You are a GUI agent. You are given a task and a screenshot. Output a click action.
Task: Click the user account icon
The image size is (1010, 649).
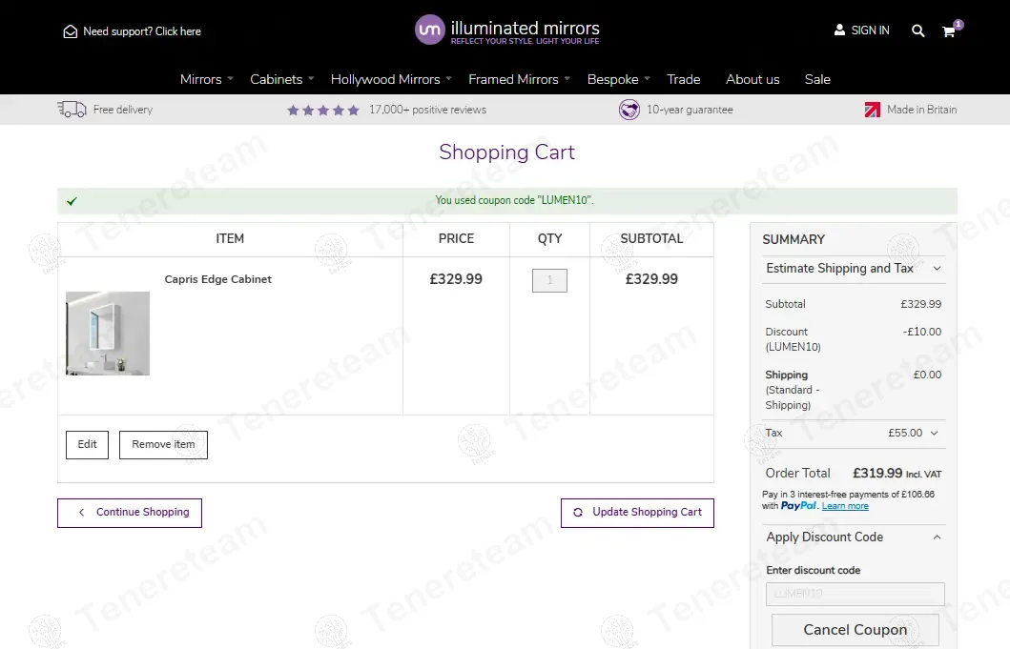839,30
